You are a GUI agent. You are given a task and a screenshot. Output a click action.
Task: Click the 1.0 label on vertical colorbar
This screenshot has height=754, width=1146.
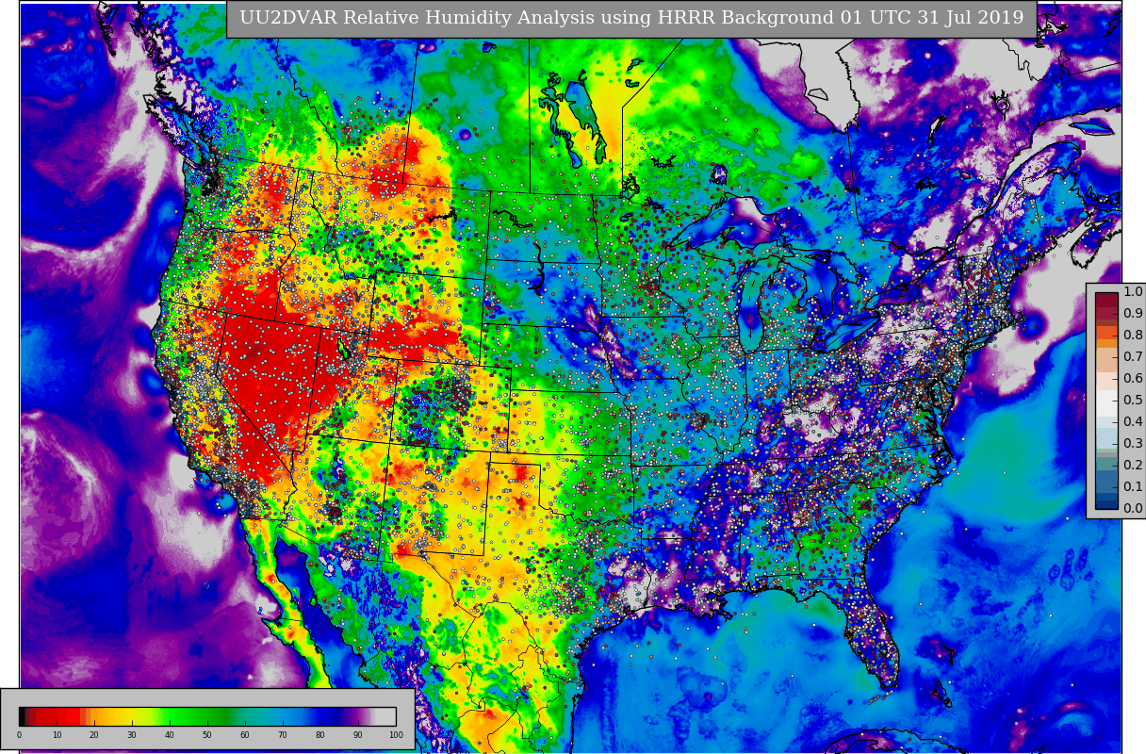[1133, 291]
